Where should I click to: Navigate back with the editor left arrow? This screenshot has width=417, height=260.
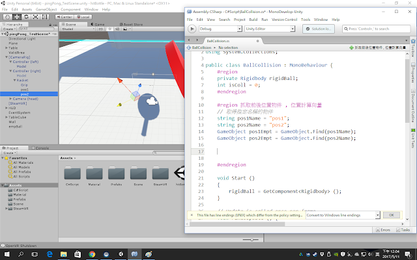[x=189, y=40]
